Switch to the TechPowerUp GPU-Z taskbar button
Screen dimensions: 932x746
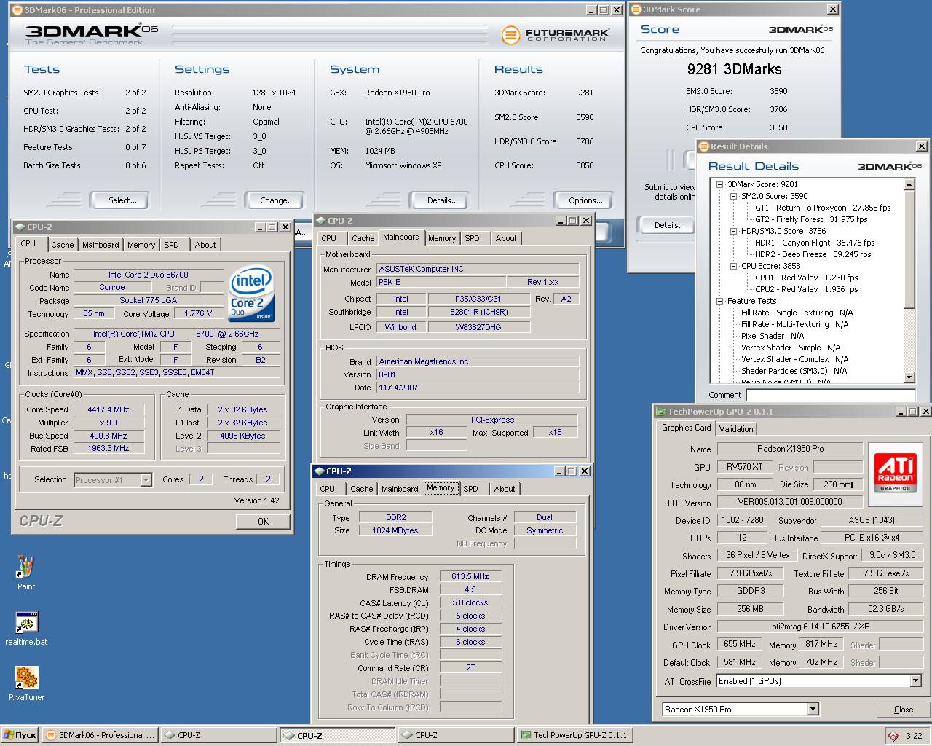574,735
